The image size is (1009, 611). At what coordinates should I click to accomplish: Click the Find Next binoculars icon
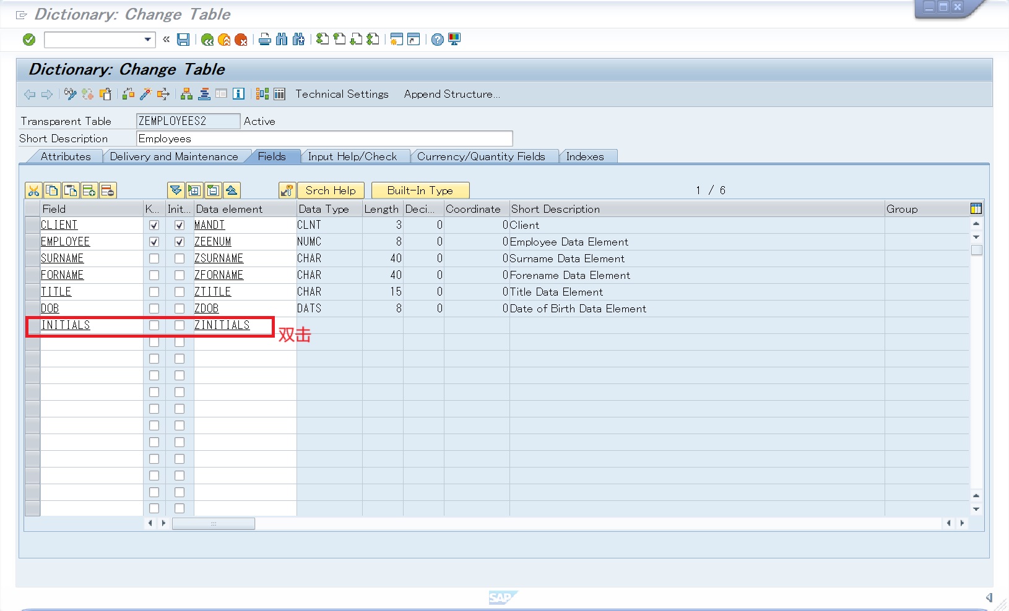pos(298,40)
